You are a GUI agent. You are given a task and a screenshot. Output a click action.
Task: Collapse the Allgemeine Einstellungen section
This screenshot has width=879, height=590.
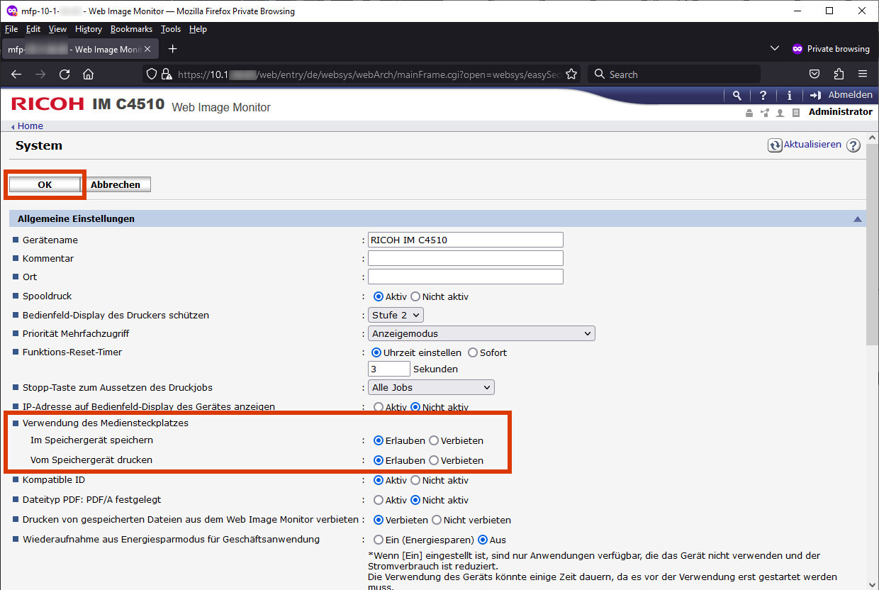tap(858, 219)
